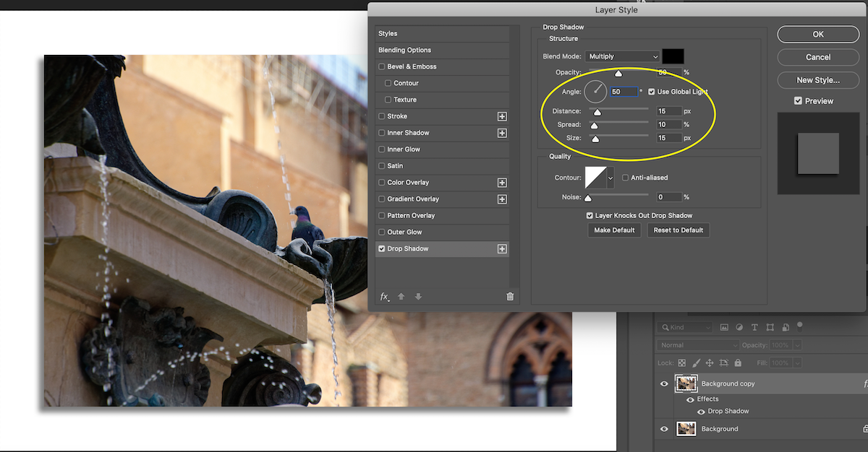The height and width of the screenshot is (452, 868).
Task: Enable the Contour effect checkbox
Action: pyautogui.click(x=388, y=84)
